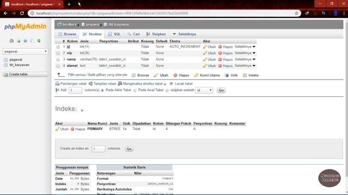Expand Selebihnya dropdown for row nip
Viewport: 348px width, 195px height.
pyautogui.click(x=245, y=53)
